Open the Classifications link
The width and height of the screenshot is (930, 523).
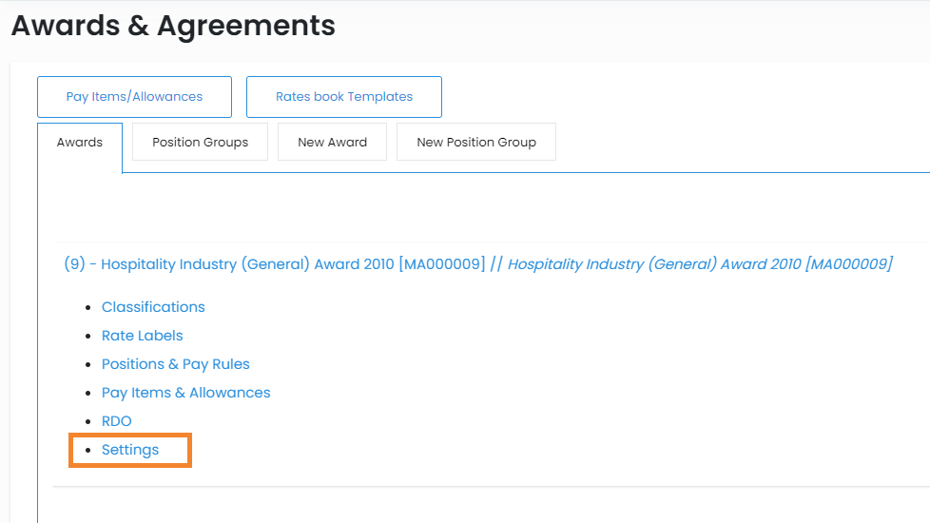(x=153, y=307)
